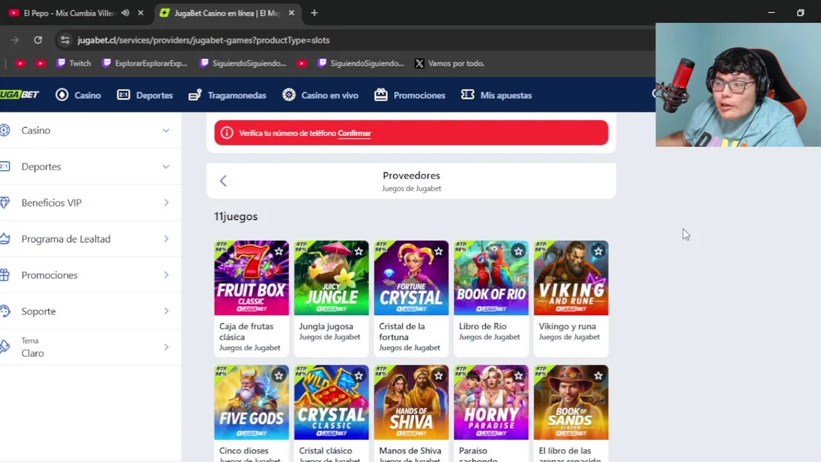Go to Deportes in top navigation

pyautogui.click(x=154, y=95)
